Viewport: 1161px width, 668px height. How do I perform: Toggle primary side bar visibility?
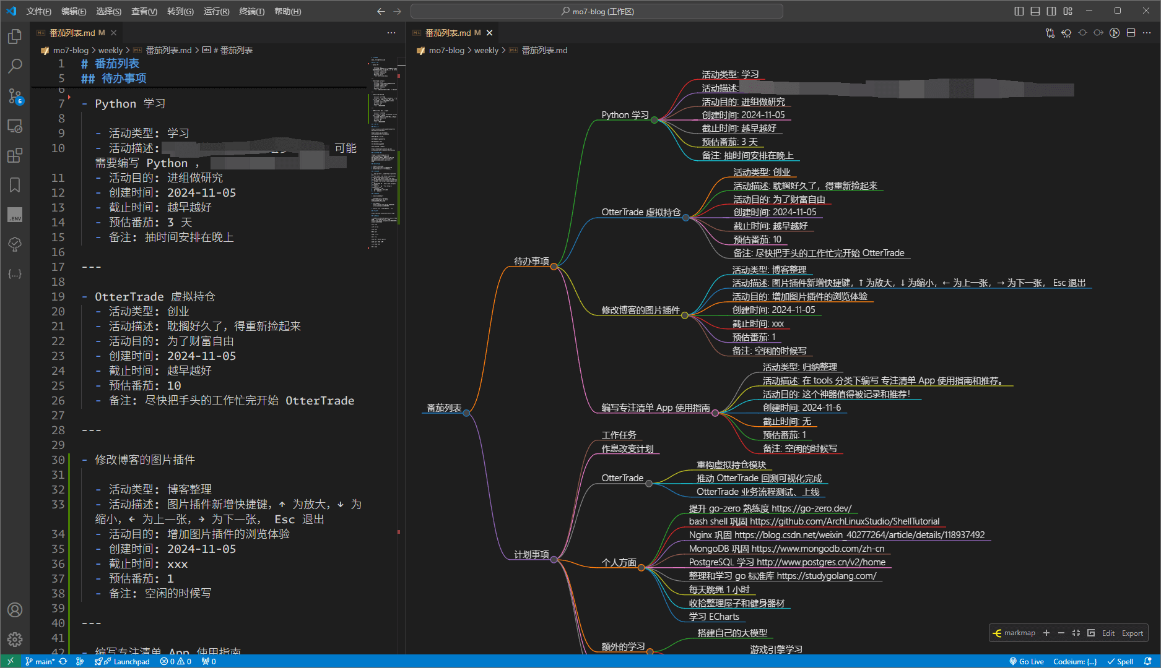(1019, 11)
